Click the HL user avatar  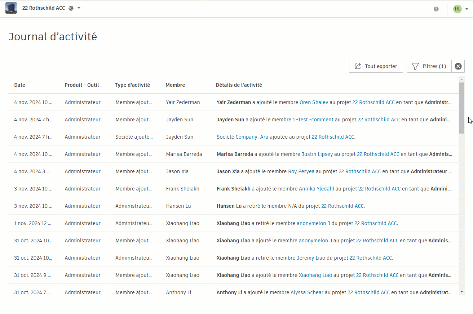pyautogui.click(x=457, y=9)
